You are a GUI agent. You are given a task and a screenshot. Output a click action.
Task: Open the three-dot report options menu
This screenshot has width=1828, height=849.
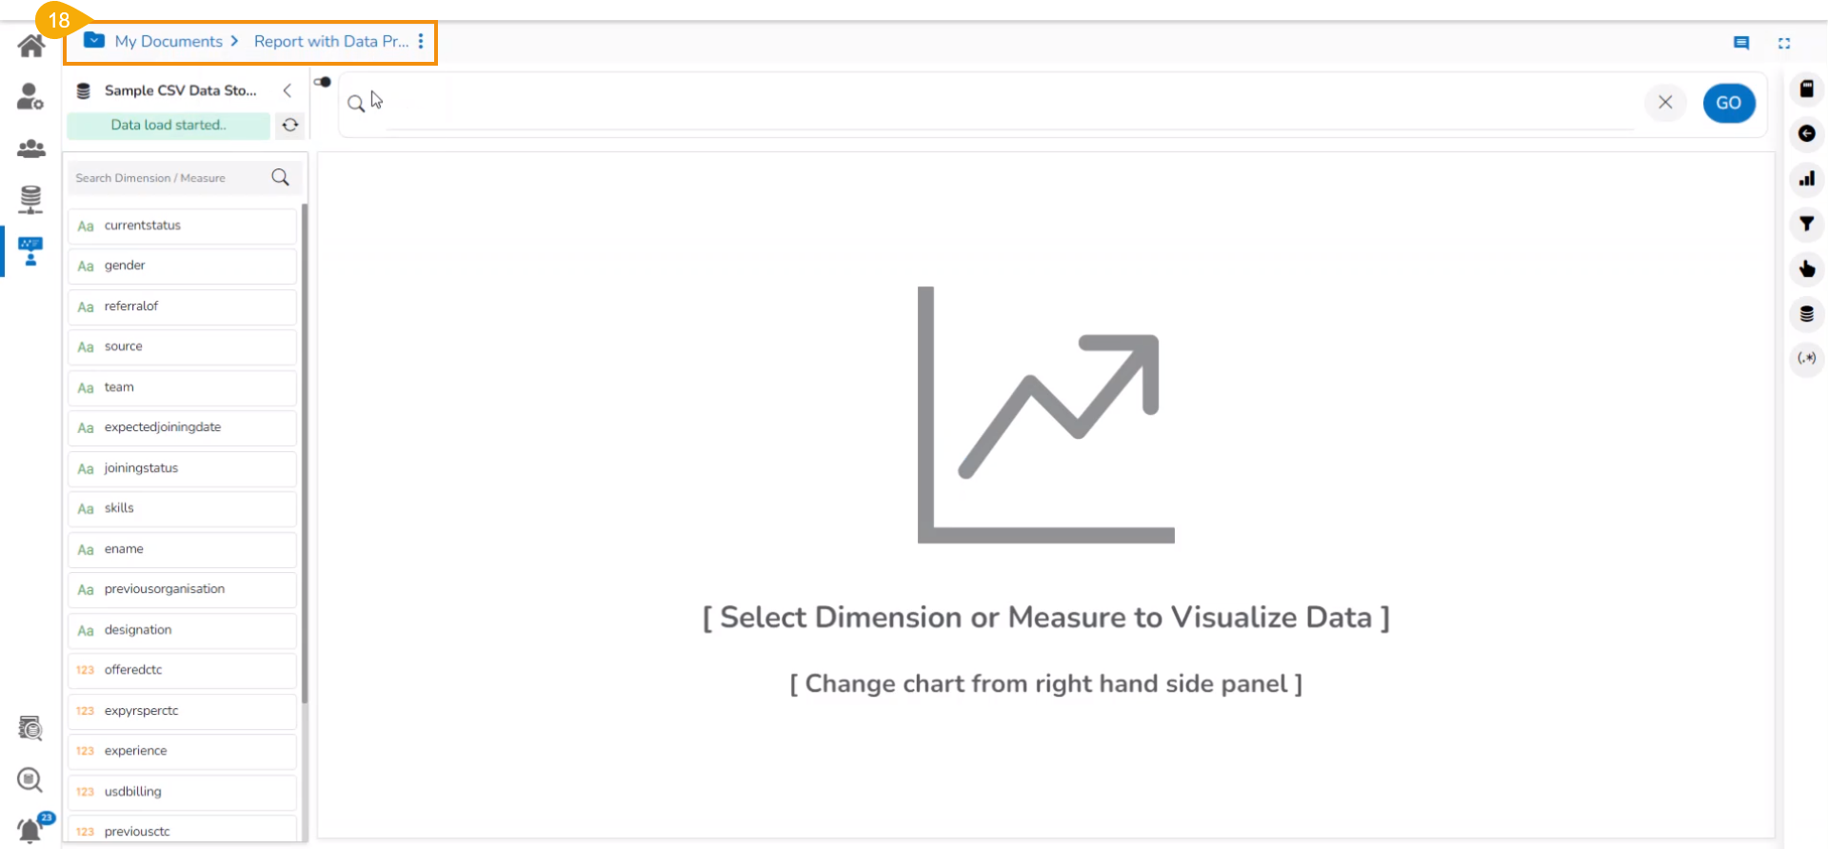(x=421, y=42)
